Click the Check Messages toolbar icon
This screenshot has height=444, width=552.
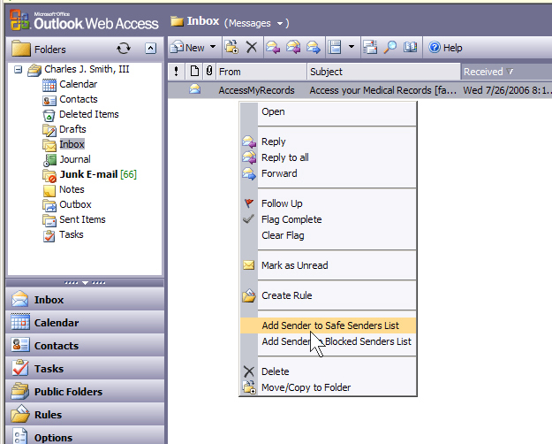(x=370, y=47)
